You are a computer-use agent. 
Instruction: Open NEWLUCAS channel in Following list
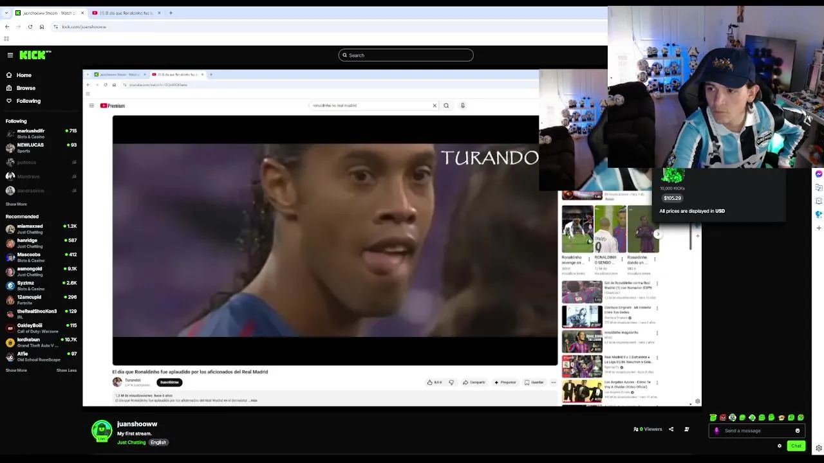(x=41, y=148)
